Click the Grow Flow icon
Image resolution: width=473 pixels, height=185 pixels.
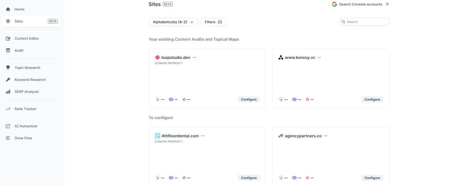click(x=8, y=138)
